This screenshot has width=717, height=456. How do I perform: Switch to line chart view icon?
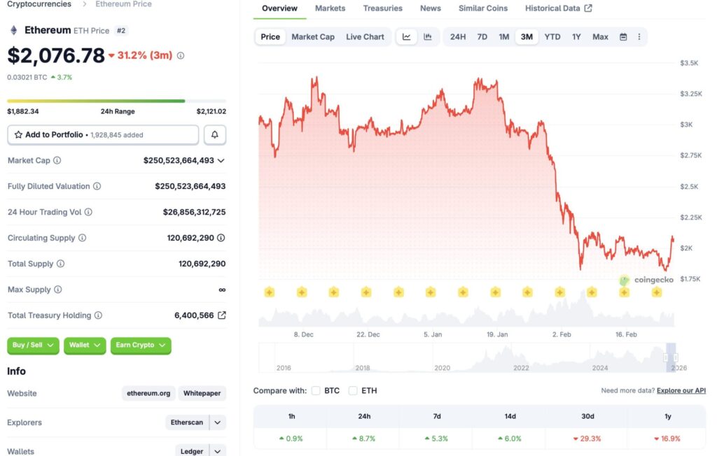[x=407, y=37]
